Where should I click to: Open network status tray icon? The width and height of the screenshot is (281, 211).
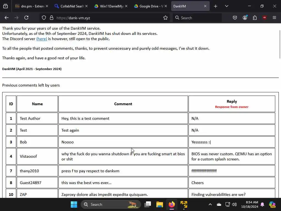point(227,204)
